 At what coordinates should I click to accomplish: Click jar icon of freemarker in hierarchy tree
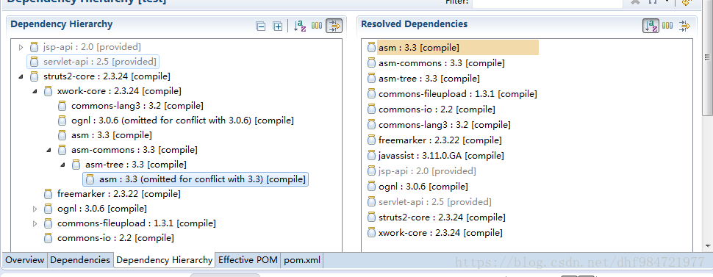(x=49, y=194)
